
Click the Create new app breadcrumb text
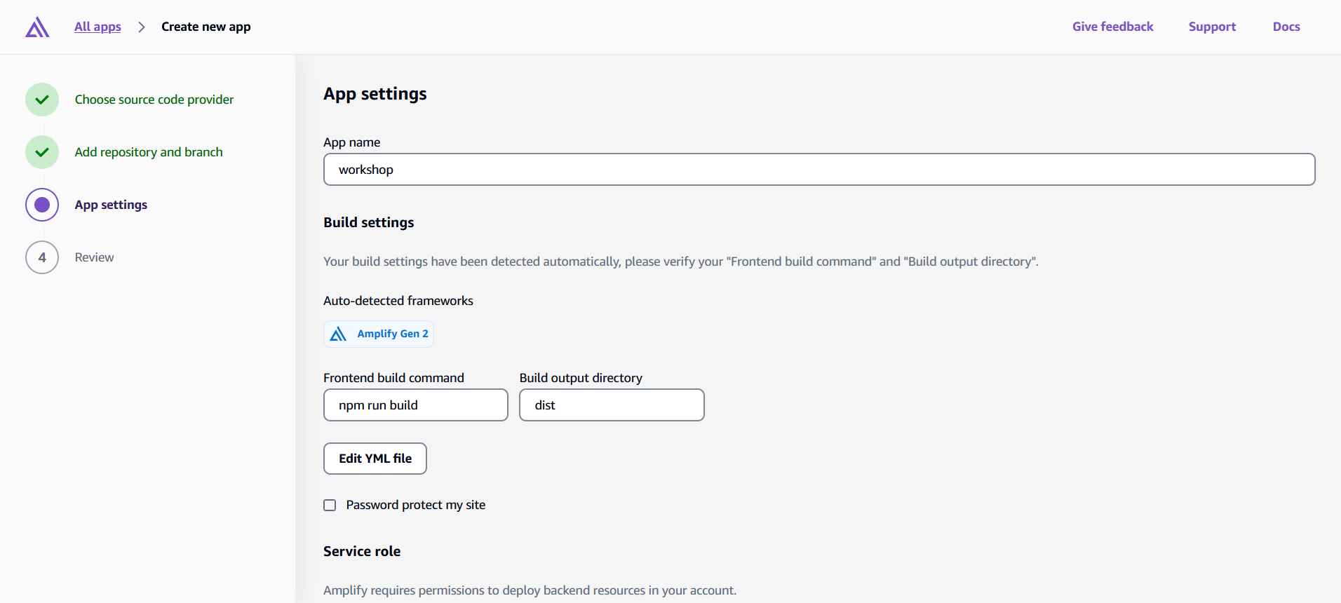pos(206,27)
